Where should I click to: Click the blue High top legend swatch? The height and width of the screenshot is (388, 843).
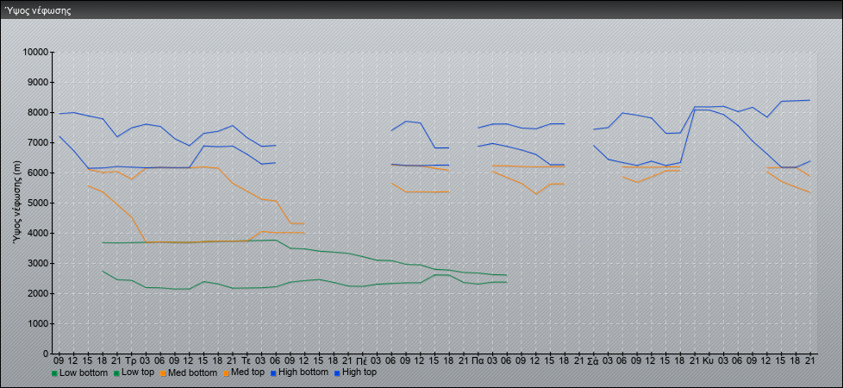337,373
